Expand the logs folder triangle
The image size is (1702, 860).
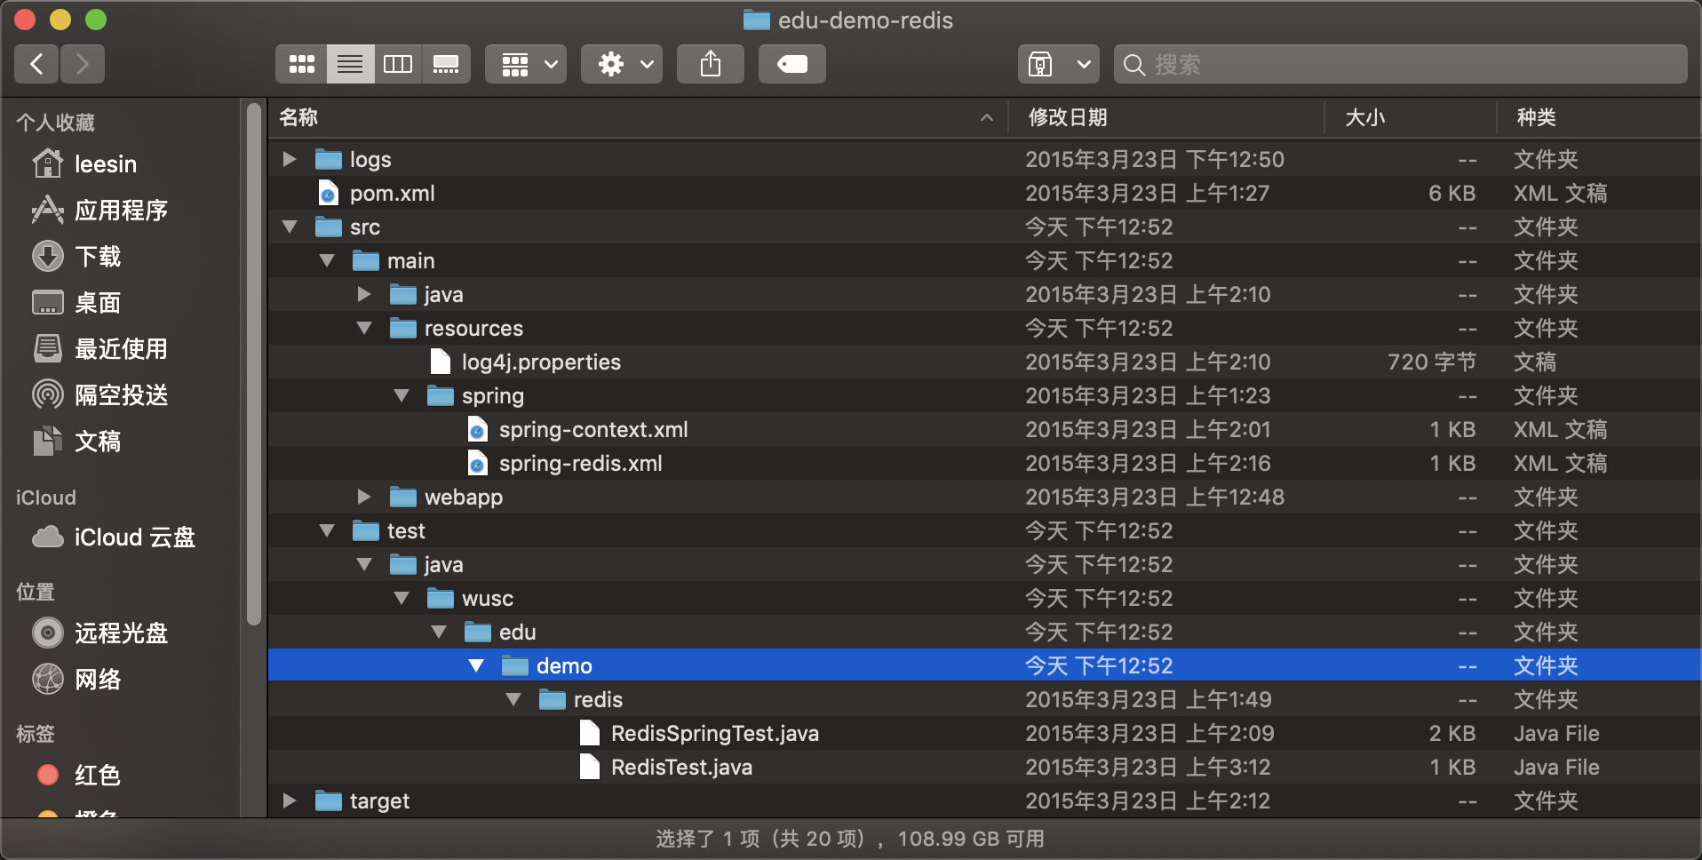coord(290,159)
